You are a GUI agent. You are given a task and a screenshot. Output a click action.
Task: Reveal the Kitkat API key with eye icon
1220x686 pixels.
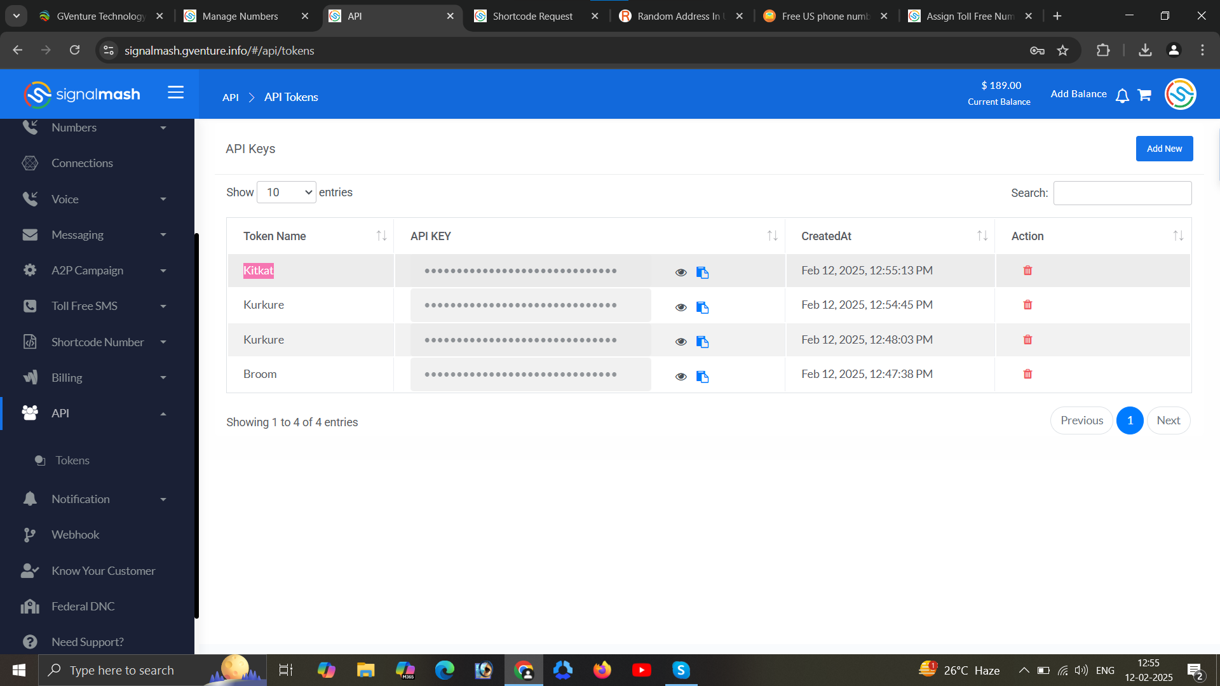(x=681, y=272)
